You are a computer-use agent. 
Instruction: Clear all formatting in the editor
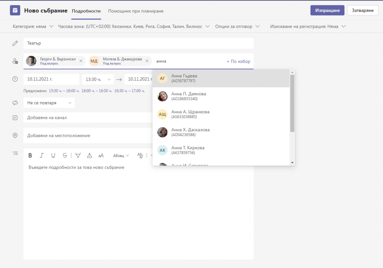[x=140, y=155]
